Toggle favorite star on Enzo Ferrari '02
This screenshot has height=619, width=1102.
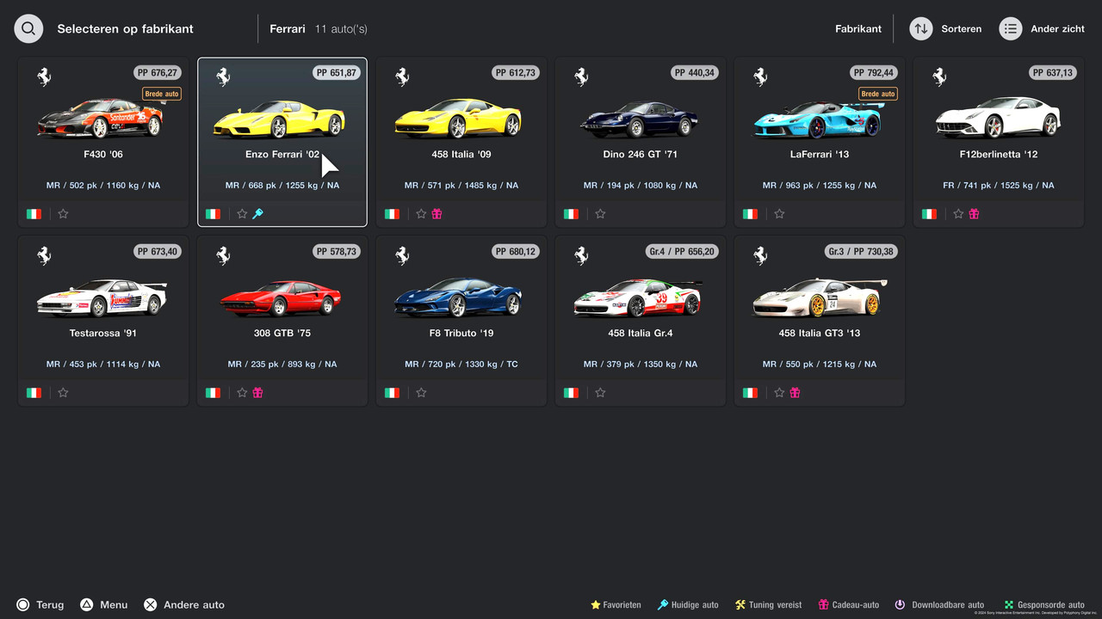242,214
